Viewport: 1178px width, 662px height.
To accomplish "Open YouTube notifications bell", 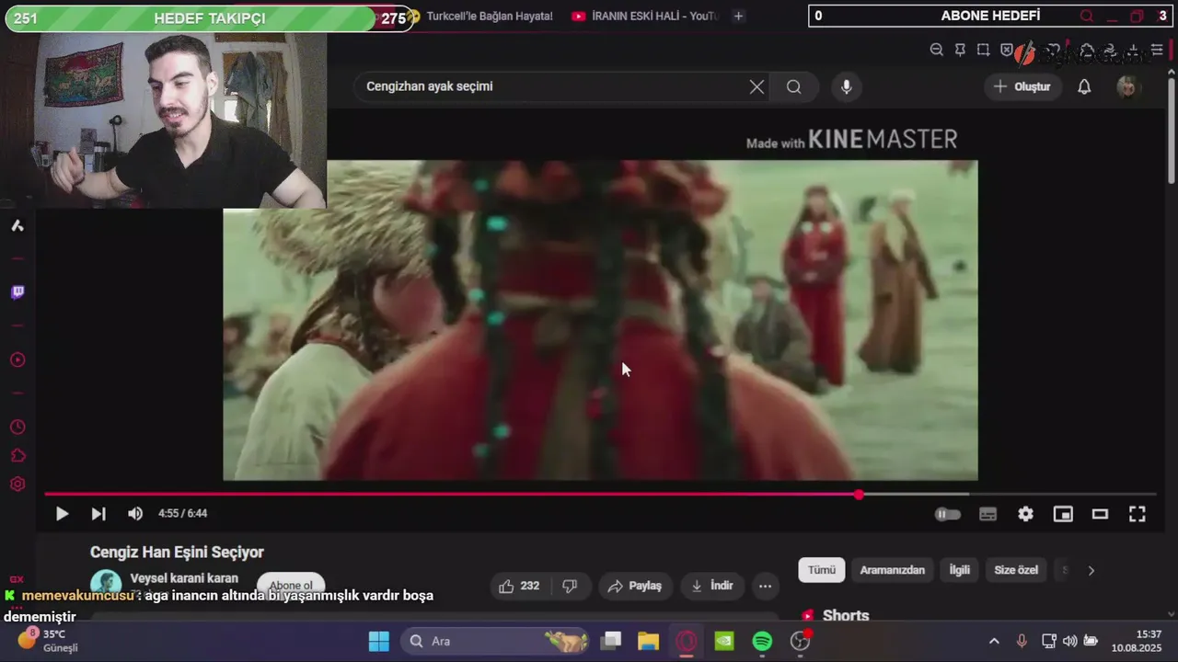I will point(1084,86).
